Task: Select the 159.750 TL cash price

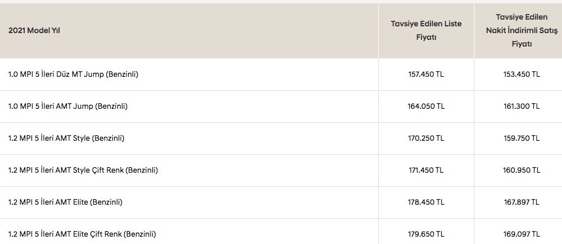Action: point(522,138)
